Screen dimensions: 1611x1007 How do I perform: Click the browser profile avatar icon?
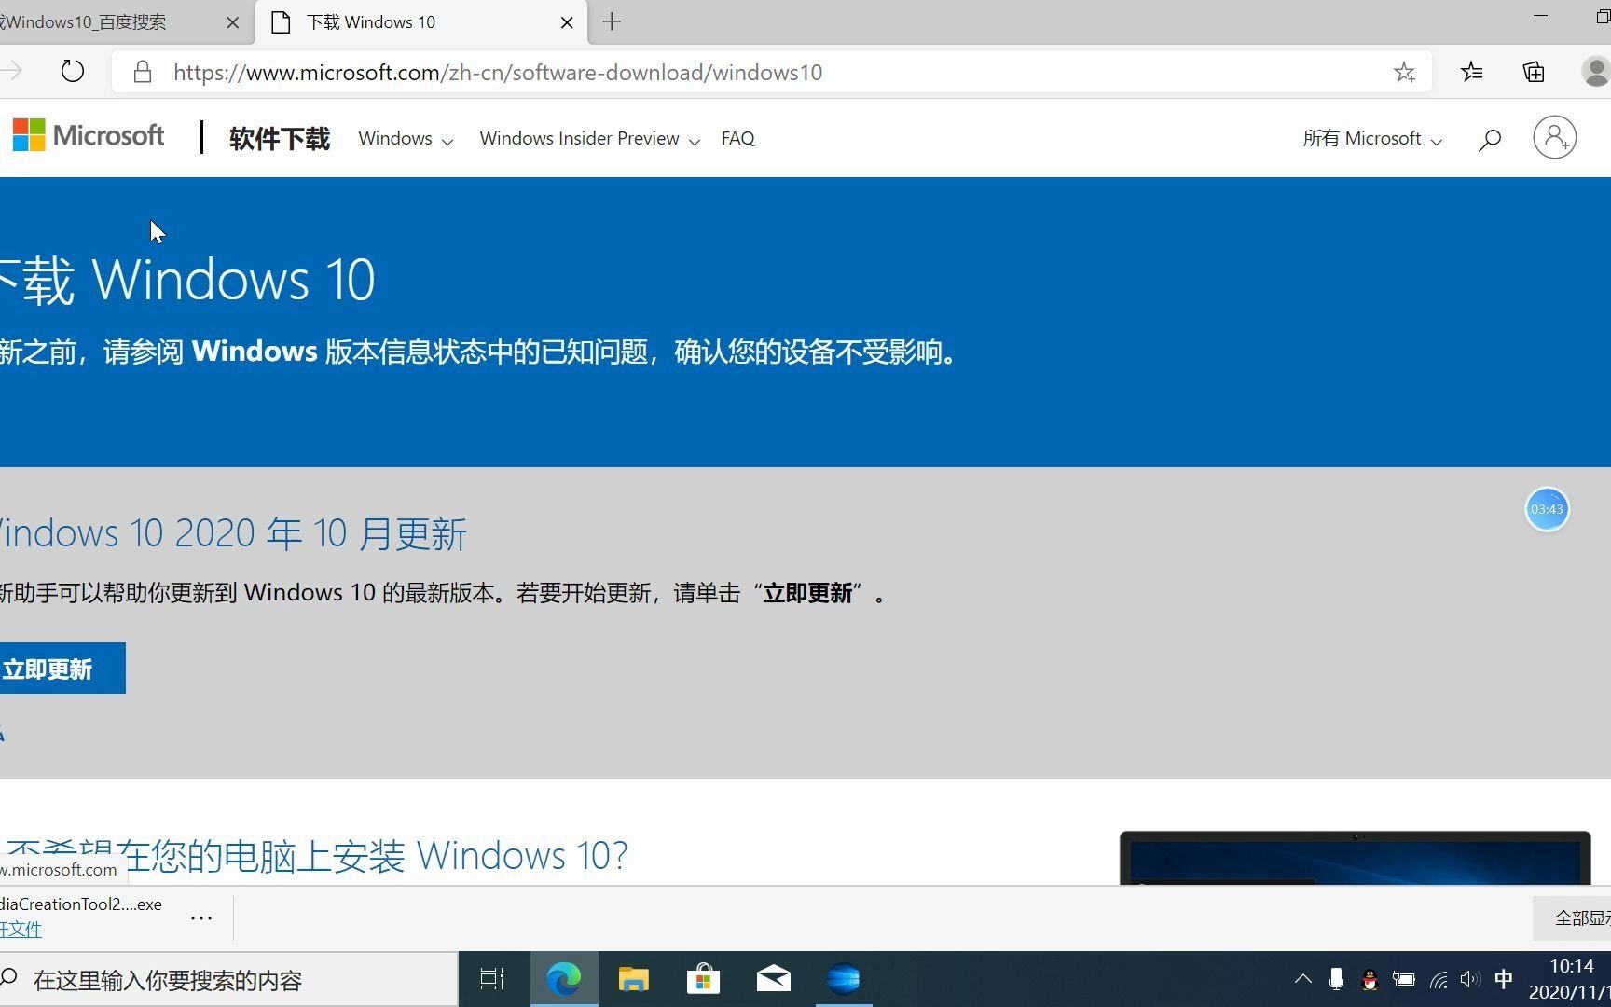1595,72
